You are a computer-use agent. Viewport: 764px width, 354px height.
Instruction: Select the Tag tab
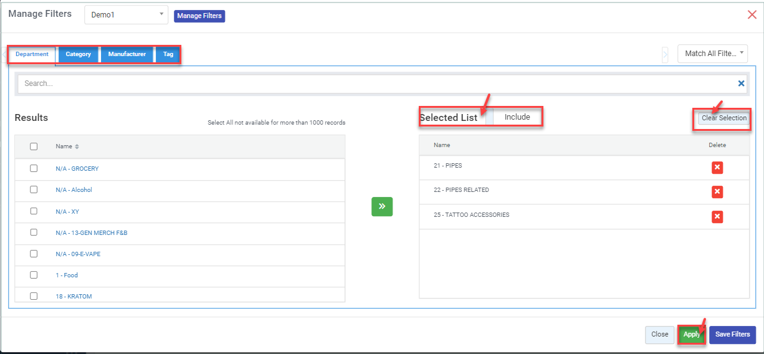[168, 54]
